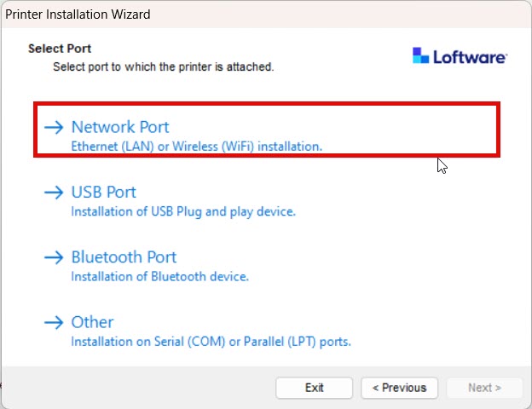Click the arrow icon beside Other
532x409 pixels.
[54, 322]
